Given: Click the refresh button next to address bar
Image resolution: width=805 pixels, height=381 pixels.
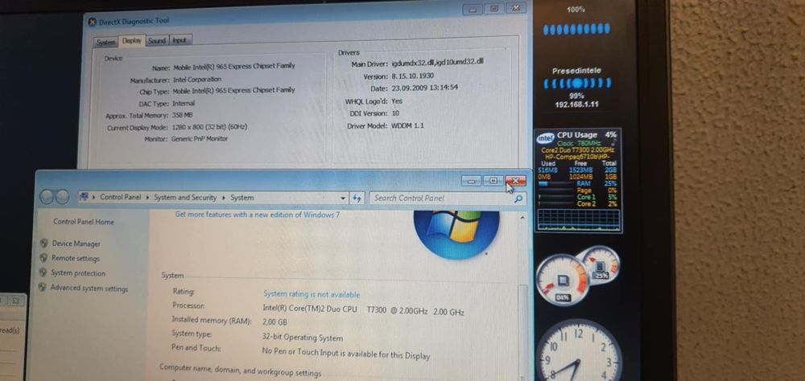Looking at the screenshot, I should [x=357, y=198].
